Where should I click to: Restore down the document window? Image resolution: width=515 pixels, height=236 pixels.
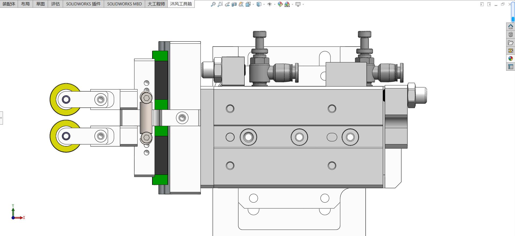pyautogui.click(x=503, y=4)
